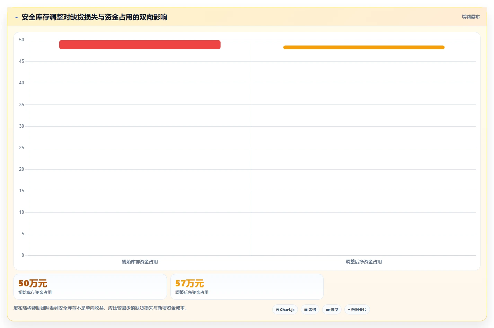Click the 57万元 data card

pos(247,287)
